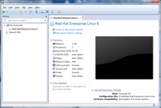Open the power options dropdown arrow
This screenshot has width=161, height=108.
[x=7, y=12]
